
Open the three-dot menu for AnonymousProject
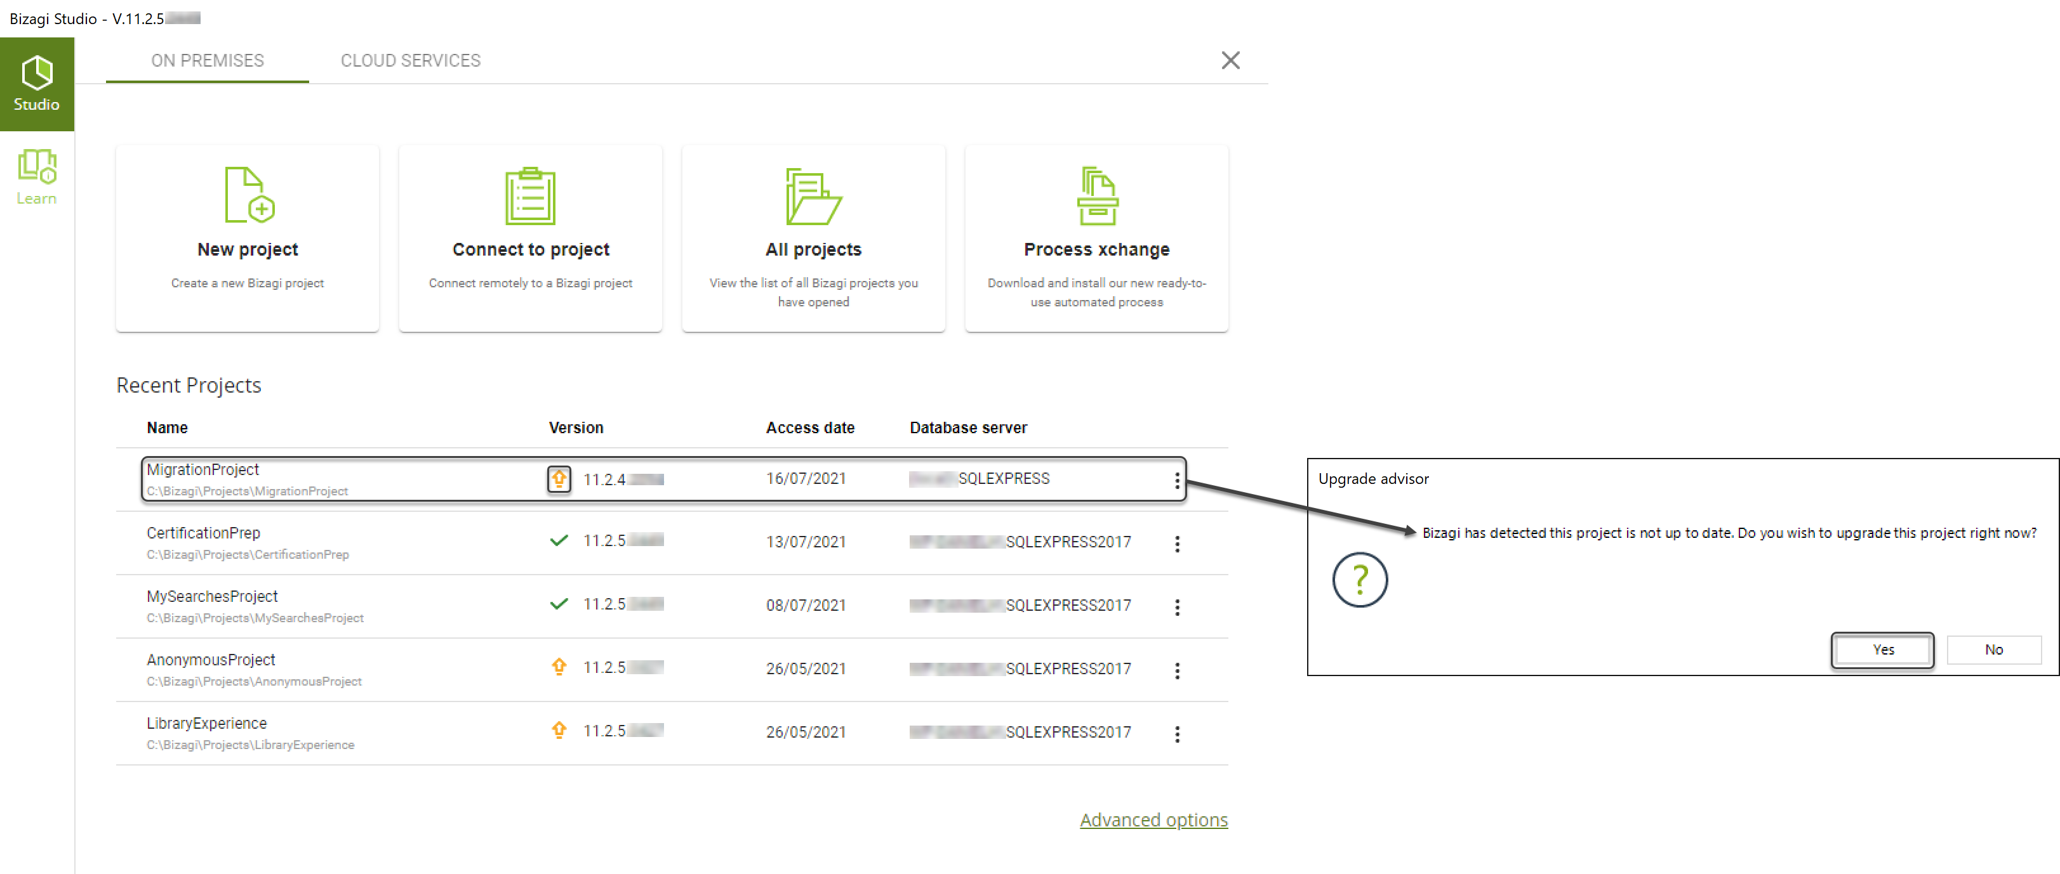pyautogui.click(x=1176, y=670)
